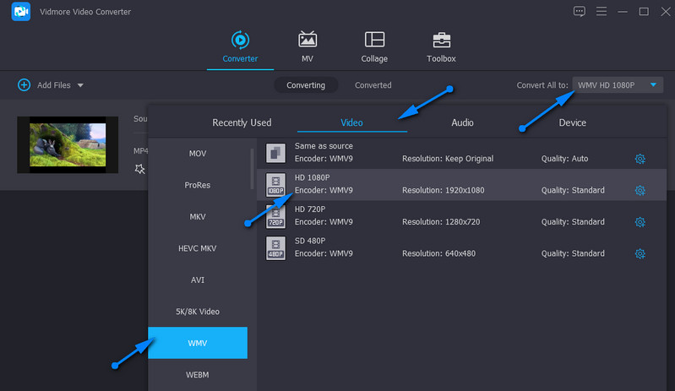Open the Convert All to format dropdown
The width and height of the screenshot is (675, 391).
click(618, 85)
